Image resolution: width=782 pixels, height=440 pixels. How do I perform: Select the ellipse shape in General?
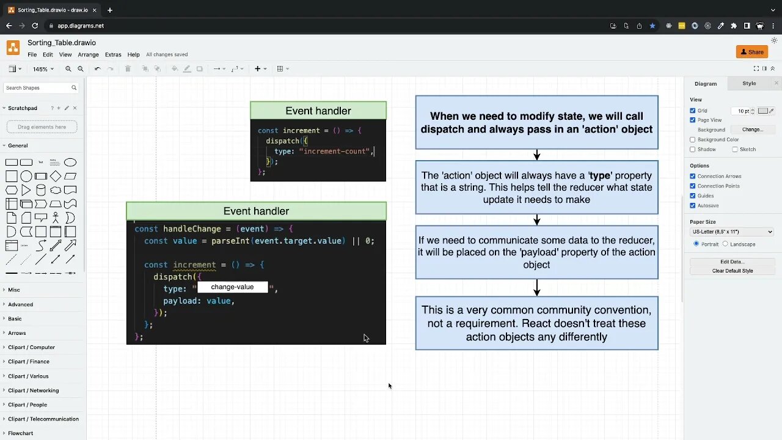click(70, 163)
